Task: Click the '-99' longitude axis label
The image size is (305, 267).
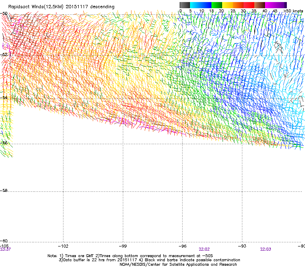Action: 123,246
